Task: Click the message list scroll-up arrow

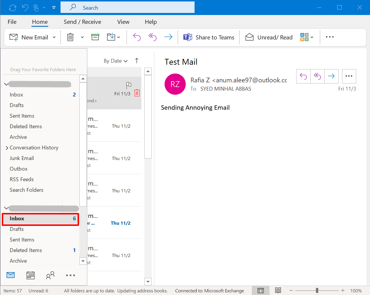Action: tap(148, 71)
